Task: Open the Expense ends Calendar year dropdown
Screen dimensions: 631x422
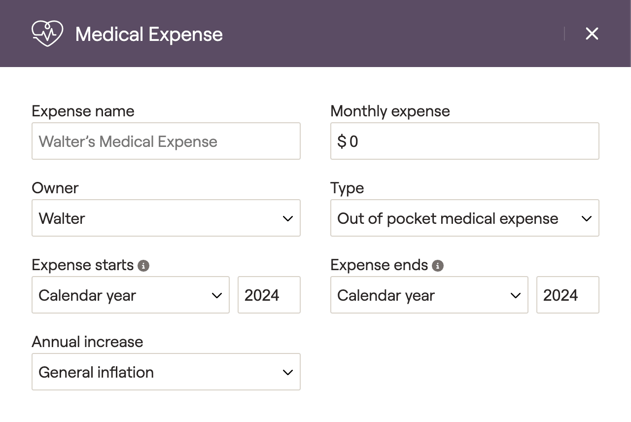Action: coord(429,295)
